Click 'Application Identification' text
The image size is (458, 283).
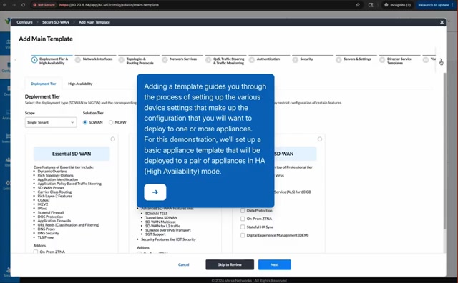pos(58,179)
